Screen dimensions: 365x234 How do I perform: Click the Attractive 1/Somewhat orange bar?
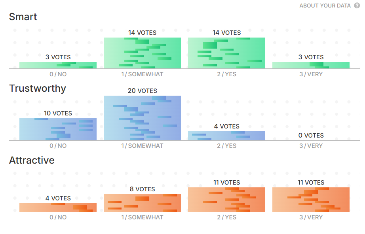pyautogui.click(x=142, y=203)
